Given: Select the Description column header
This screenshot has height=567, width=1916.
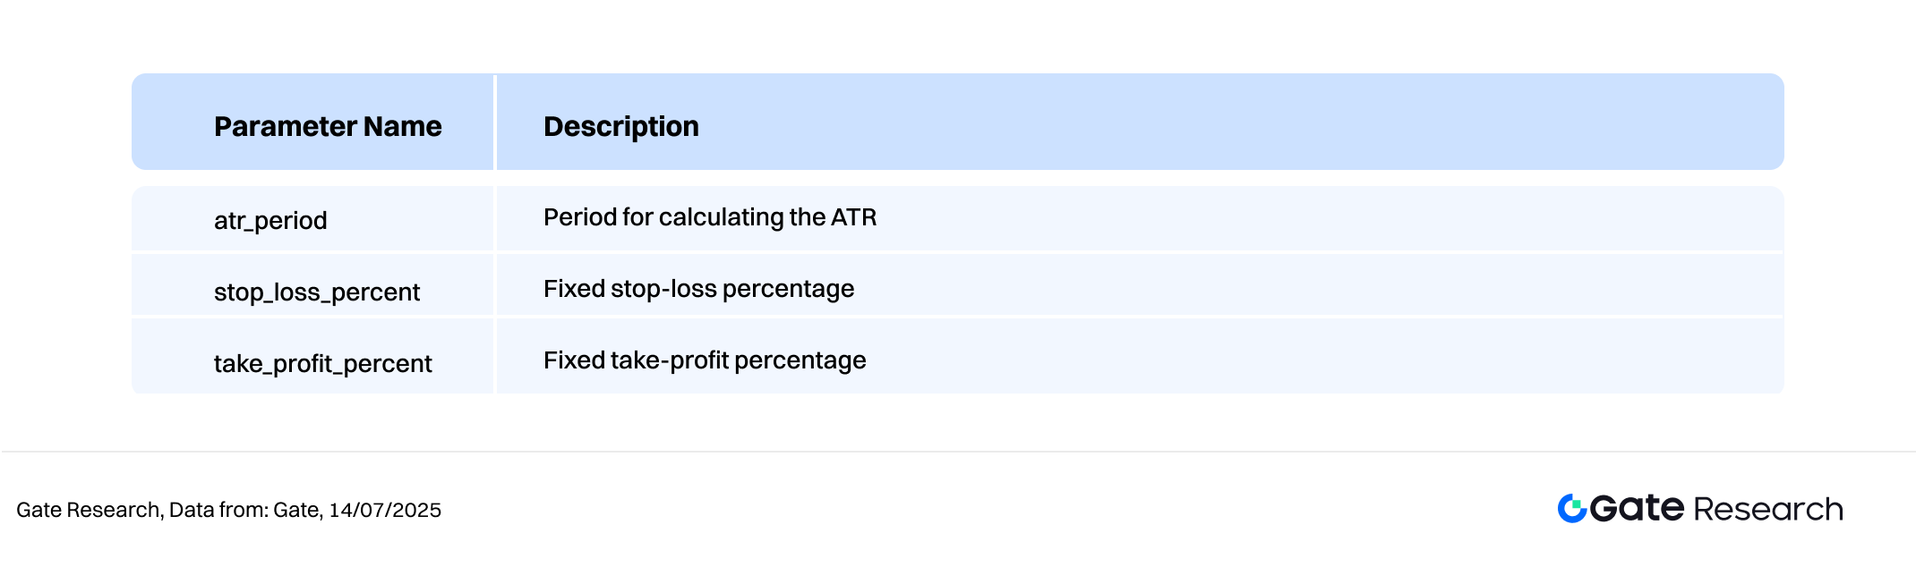Looking at the screenshot, I should pyautogui.click(x=621, y=126).
